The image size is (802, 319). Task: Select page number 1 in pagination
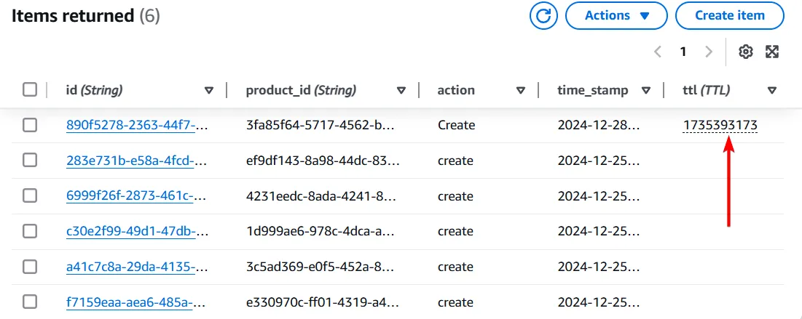(683, 52)
